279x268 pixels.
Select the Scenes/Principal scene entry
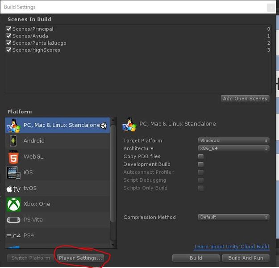[x=138, y=29]
